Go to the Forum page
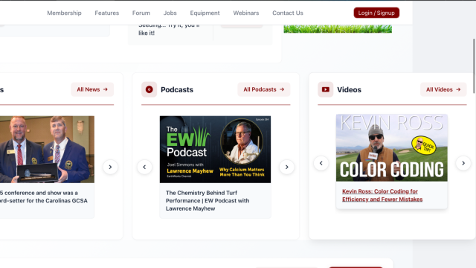The image size is (476, 268). (x=141, y=13)
